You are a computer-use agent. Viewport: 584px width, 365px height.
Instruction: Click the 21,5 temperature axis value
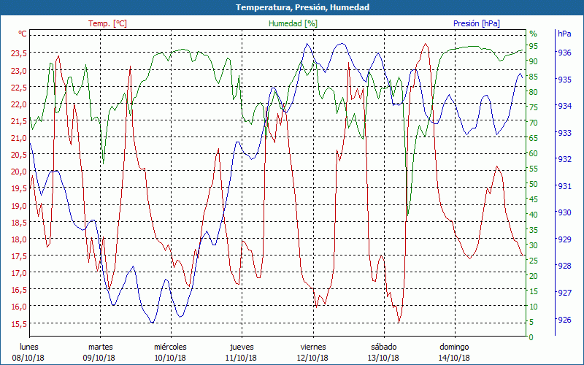(x=19, y=121)
